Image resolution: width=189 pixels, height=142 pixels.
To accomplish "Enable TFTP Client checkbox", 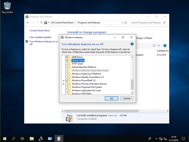I will point(67,64).
